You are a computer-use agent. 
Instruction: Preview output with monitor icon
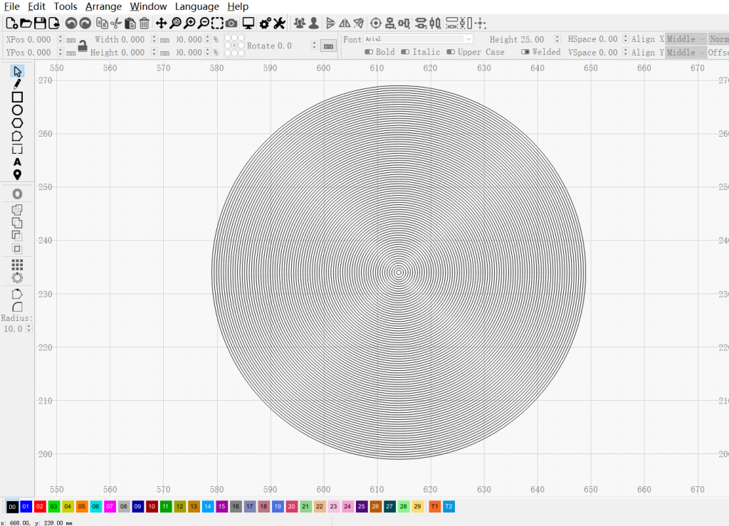pos(248,23)
